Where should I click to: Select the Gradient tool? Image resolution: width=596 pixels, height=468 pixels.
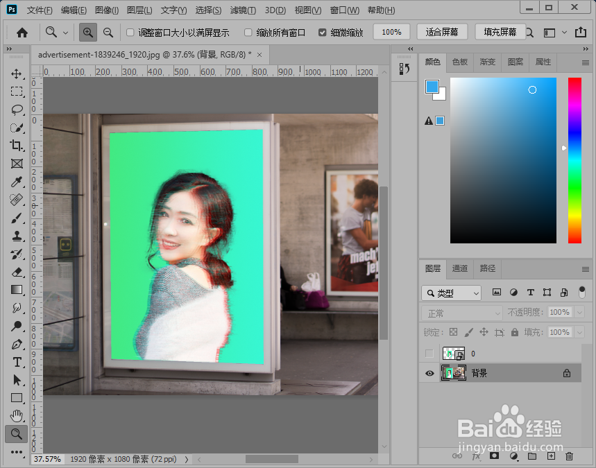[17, 290]
